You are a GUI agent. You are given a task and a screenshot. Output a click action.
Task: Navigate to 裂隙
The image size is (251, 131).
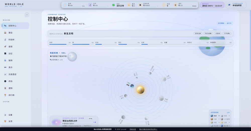click(x=16, y=60)
